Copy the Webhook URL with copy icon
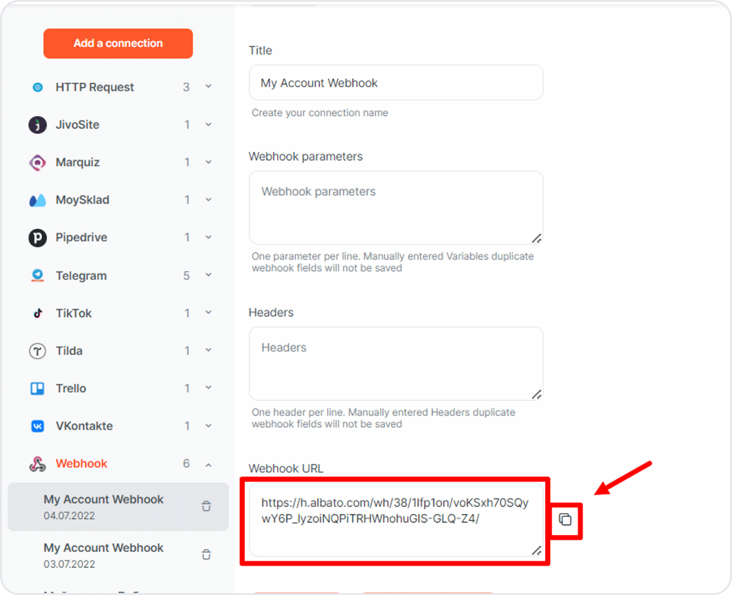This screenshot has width=732, height=595. click(x=565, y=520)
